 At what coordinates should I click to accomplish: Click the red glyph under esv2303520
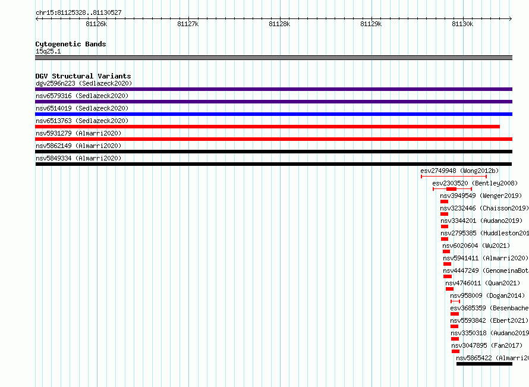pos(452,189)
